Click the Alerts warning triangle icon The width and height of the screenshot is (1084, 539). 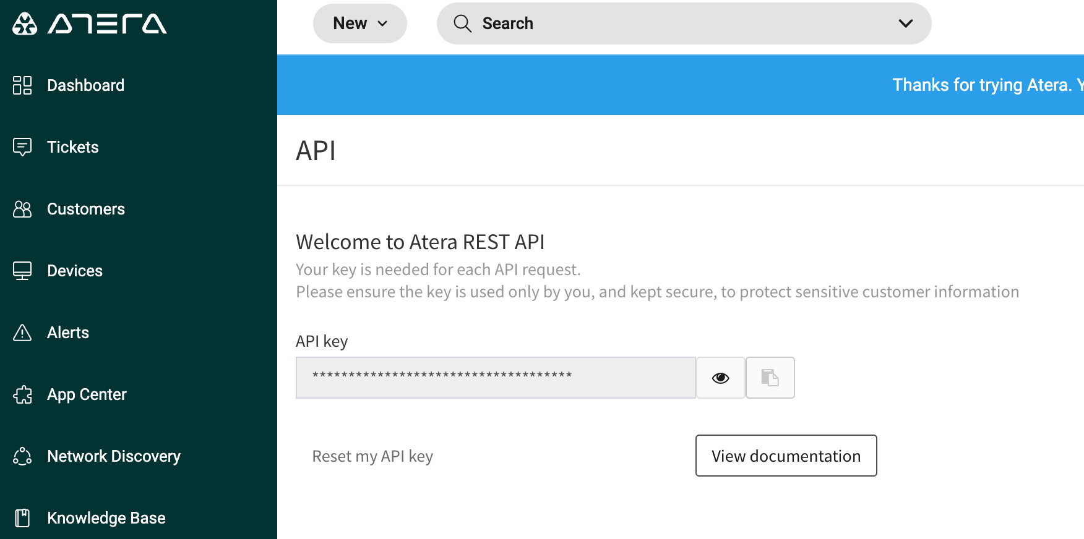tap(22, 333)
